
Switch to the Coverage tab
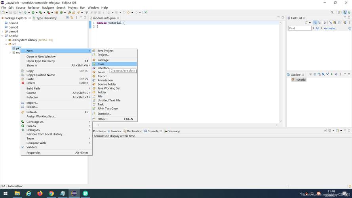tap(172, 131)
